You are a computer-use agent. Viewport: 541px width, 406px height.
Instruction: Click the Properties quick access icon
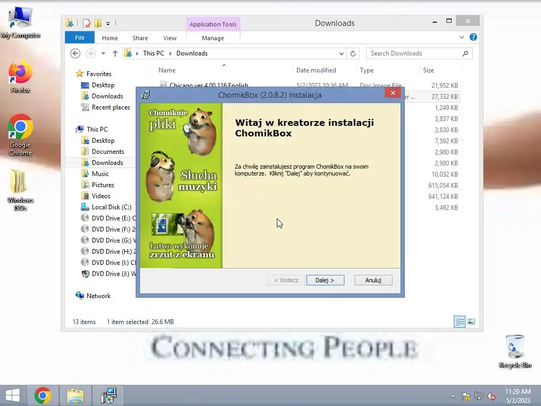pyautogui.click(x=87, y=23)
